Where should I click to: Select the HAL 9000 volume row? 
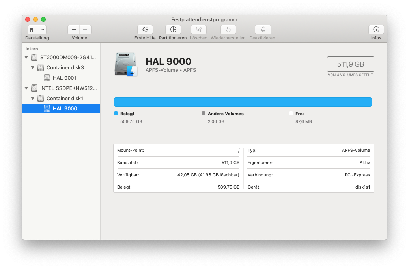pyautogui.click(x=61, y=108)
